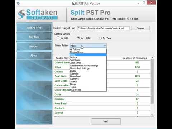Choose Drafts in dropdown list
The image size is (172, 129).
pos(88,71)
